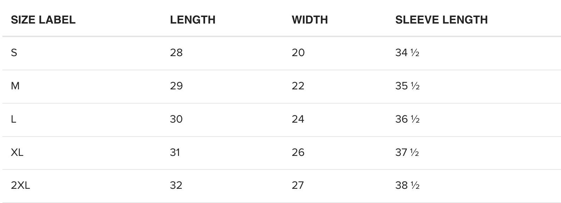Click length value 29 in M row

[x=176, y=86]
